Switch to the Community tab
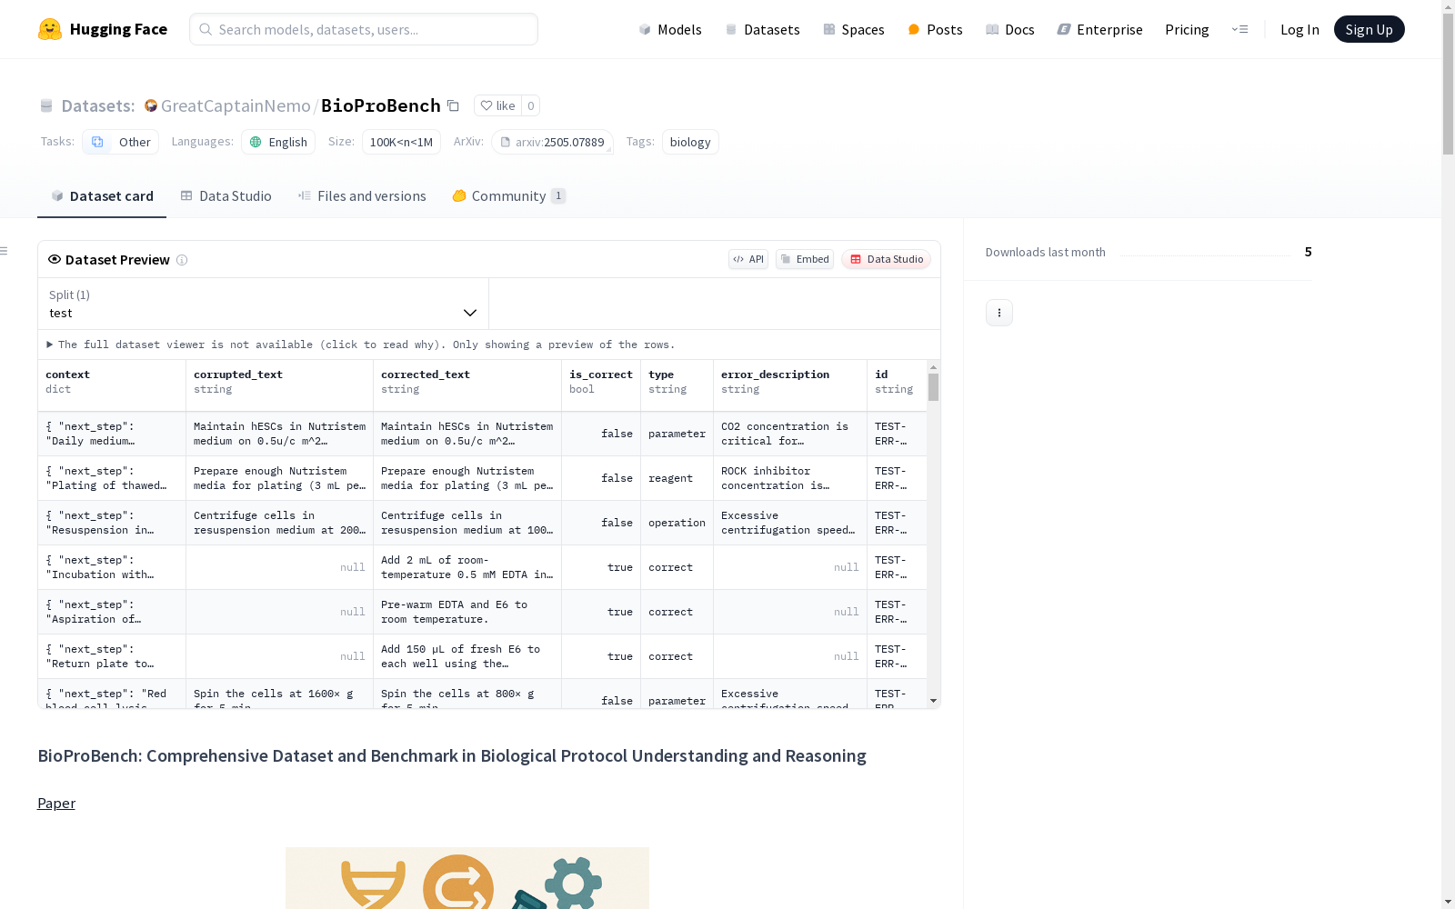1455x909 pixels. (509, 195)
